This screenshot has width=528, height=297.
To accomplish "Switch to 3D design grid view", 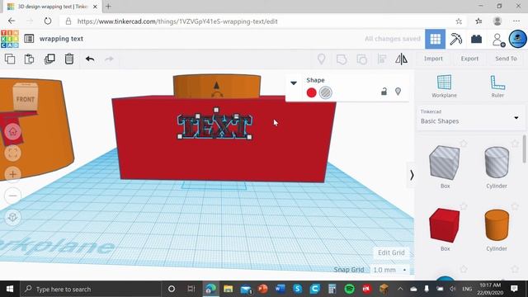I will [x=435, y=39].
